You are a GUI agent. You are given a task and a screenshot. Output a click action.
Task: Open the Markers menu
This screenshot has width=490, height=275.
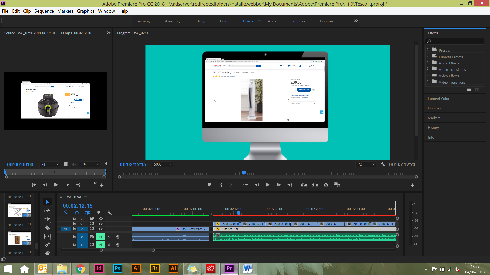(65, 11)
